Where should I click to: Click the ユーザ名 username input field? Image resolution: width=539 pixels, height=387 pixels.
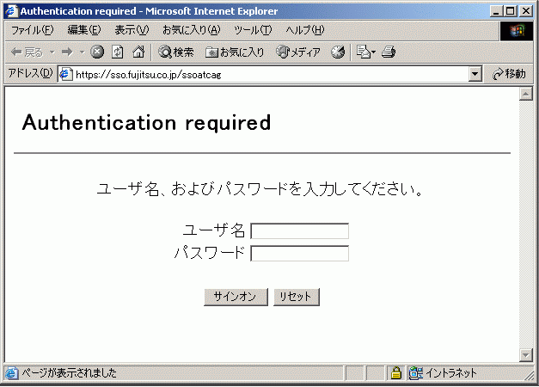[299, 230]
